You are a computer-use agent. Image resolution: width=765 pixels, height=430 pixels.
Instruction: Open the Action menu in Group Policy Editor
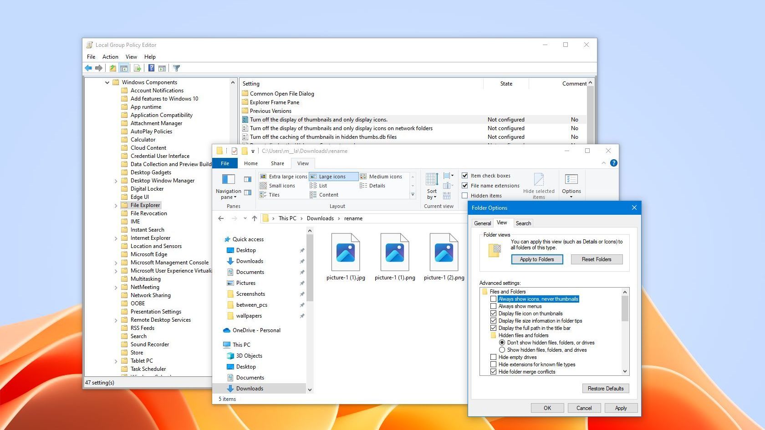click(x=110, y=57)
